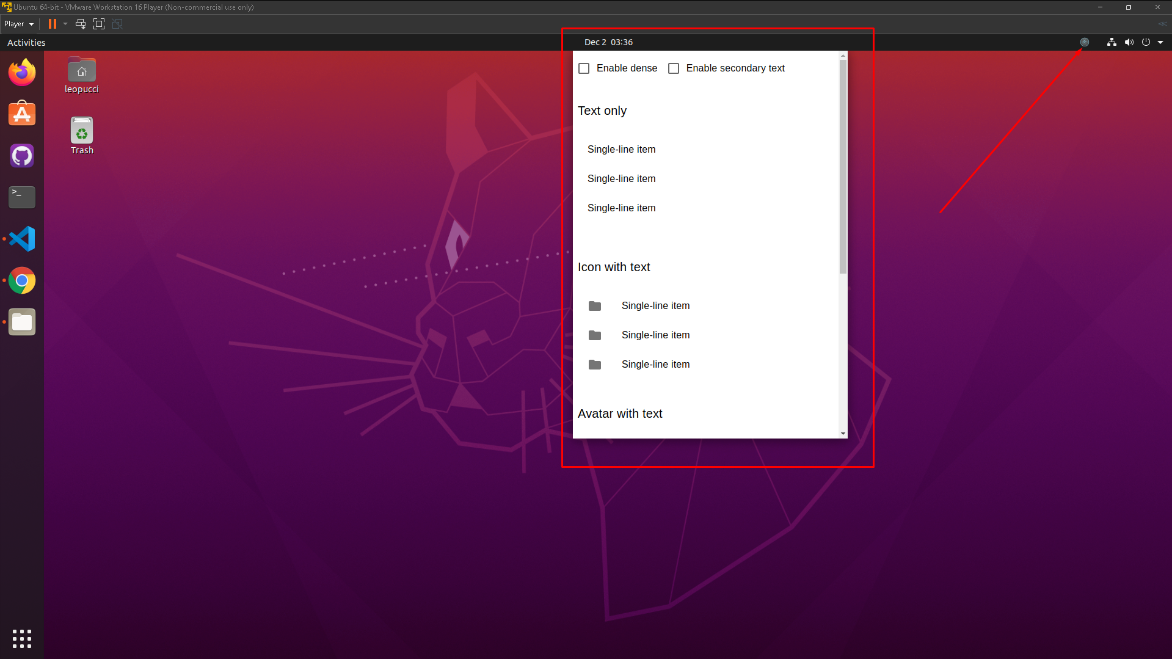The height and width of the screenshot is (659, 1172).
Task: Click the Text only heading
Action: tap(602, 111)
